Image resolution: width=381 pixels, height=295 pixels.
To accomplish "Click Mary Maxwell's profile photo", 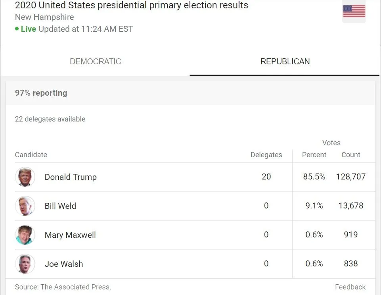I will coord(25,235).
